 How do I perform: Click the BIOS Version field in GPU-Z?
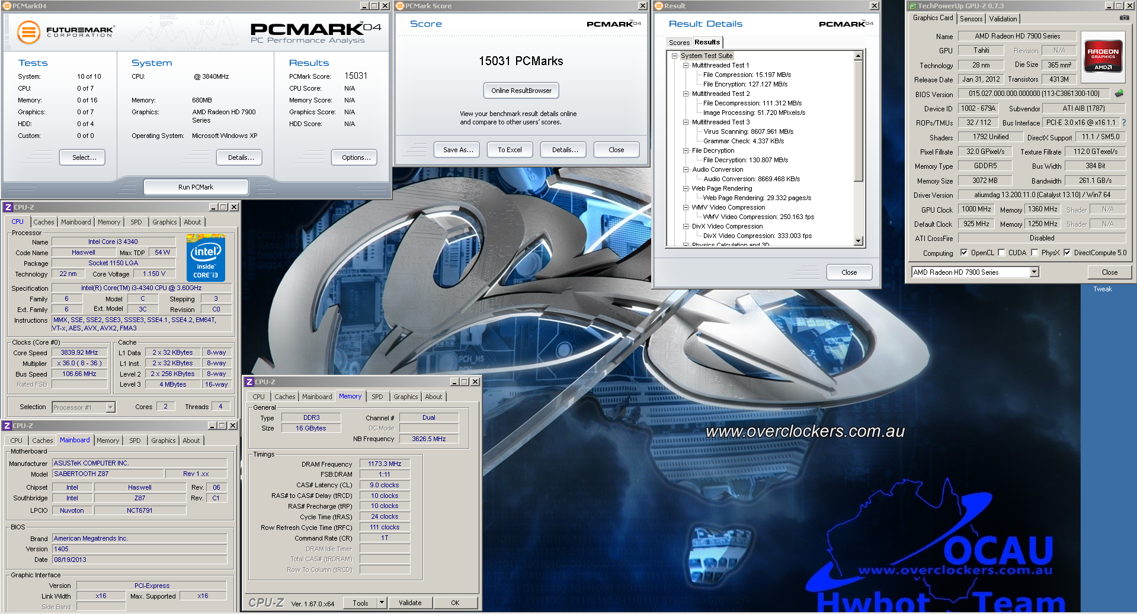(x=1033, y=94)
